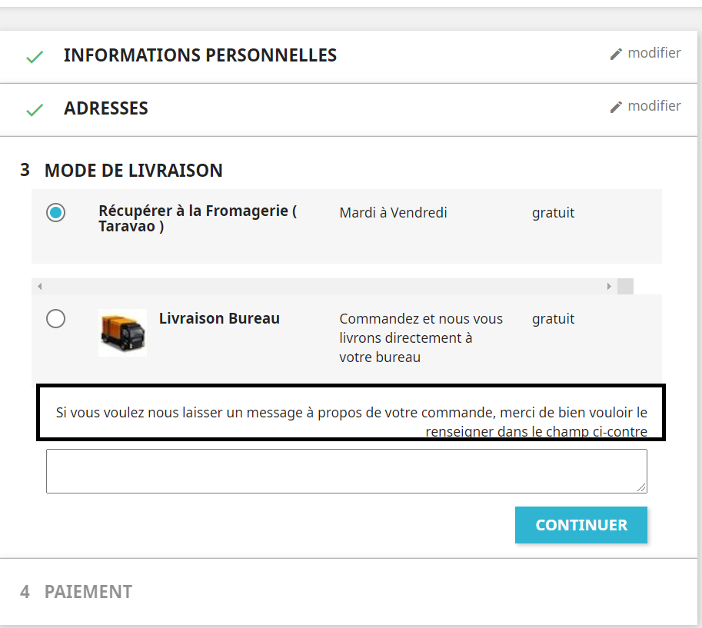This screenshot has width=702, height=628.
Task: Click the pencil edit icon beside Adresses
Action: 616,107
